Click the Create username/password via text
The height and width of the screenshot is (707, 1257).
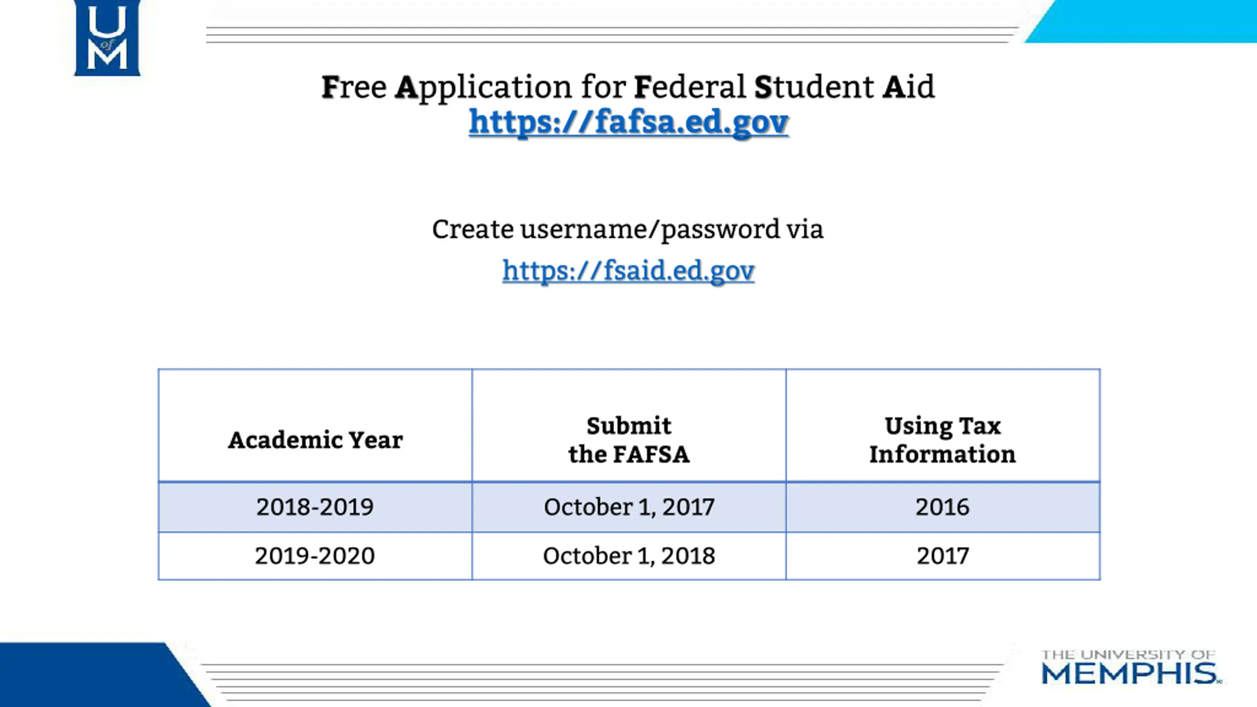[628, 229]
